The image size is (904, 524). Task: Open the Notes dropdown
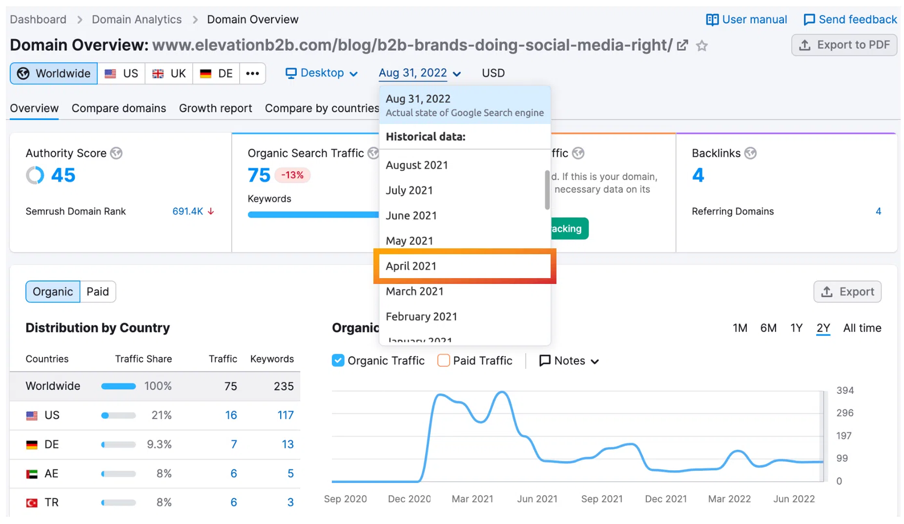pos(569,361)
